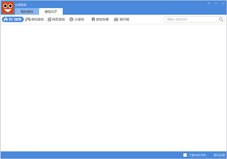Enable the 下载完后关机 checkbox

coord(185,155)
